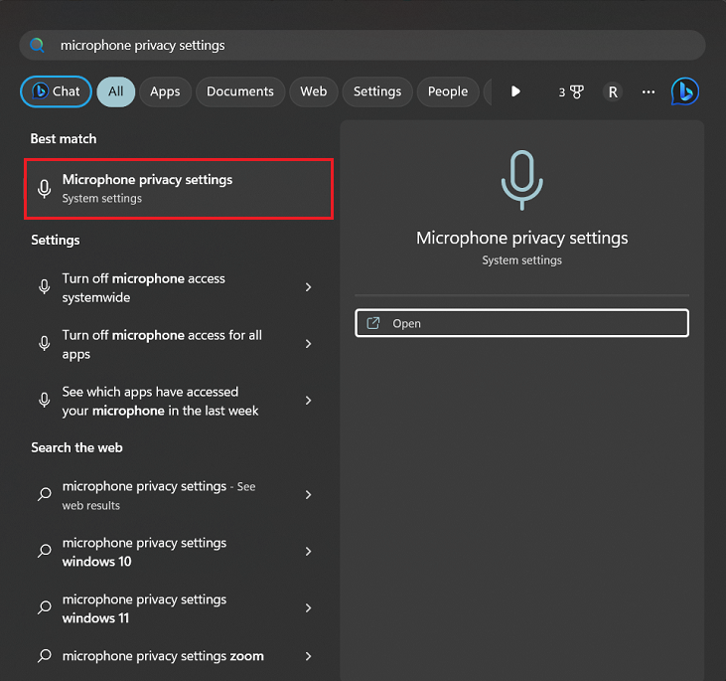This screenshot has height=681, width=726.
Task: Select the All filter tab
Action: 116,91
